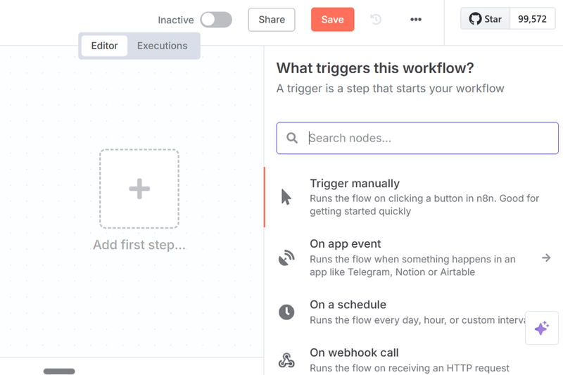This screenshot has width=563, height=375.
Task: Click the horizontal scrollbar at canvas bottom
Action: click(x=59, y=371)
